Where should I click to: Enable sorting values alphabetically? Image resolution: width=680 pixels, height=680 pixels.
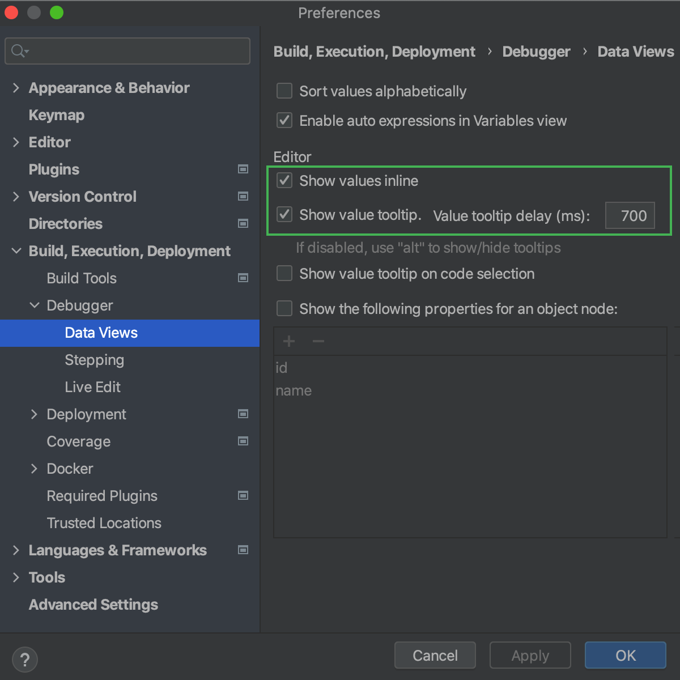pyautogui.click(x=284, y=91)
